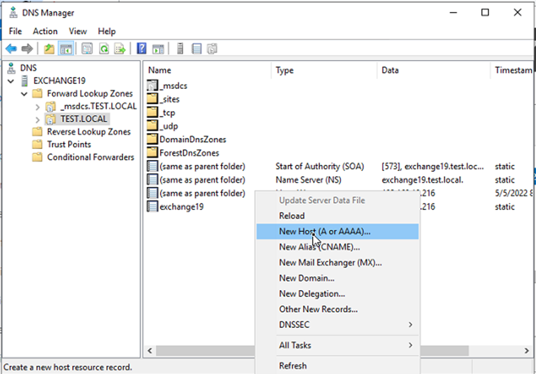Select the _msdcs entry in list
Image resolution: width=536 pixels, height=374 pixels.
coord(168,86)
